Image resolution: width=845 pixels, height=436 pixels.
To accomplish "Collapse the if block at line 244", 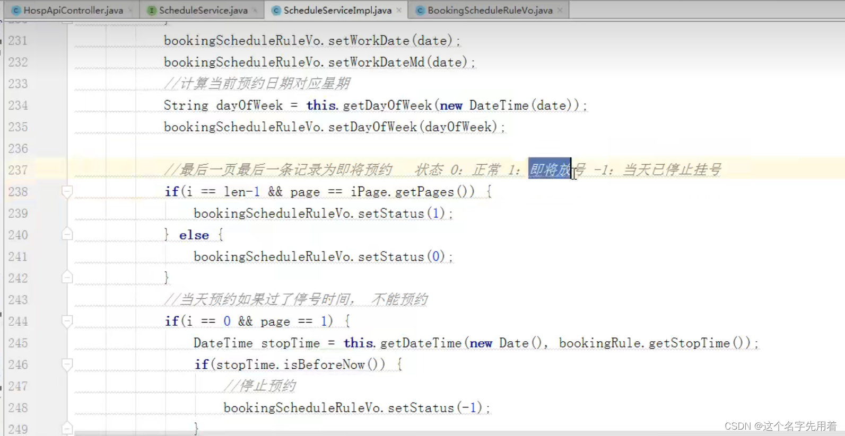I will (x=67, y=321).
